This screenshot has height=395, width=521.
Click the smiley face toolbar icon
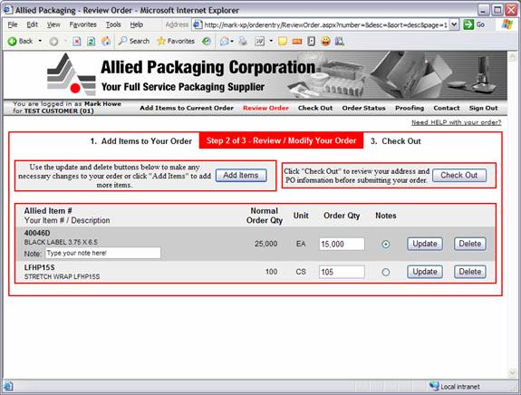(x=326, y=41)
